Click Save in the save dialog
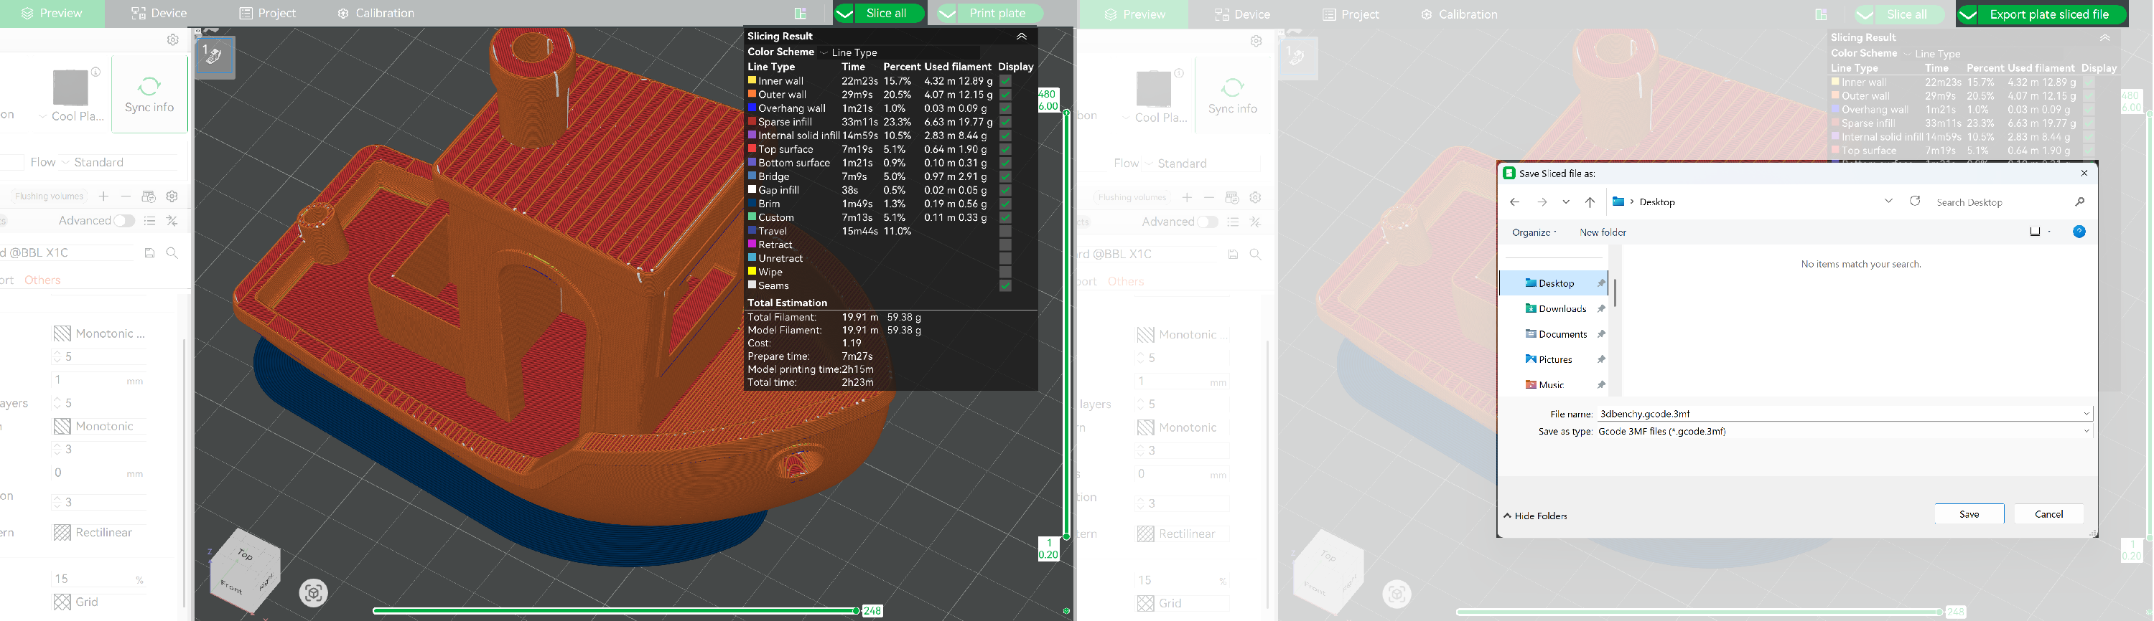 click(x=1969, y=514)
